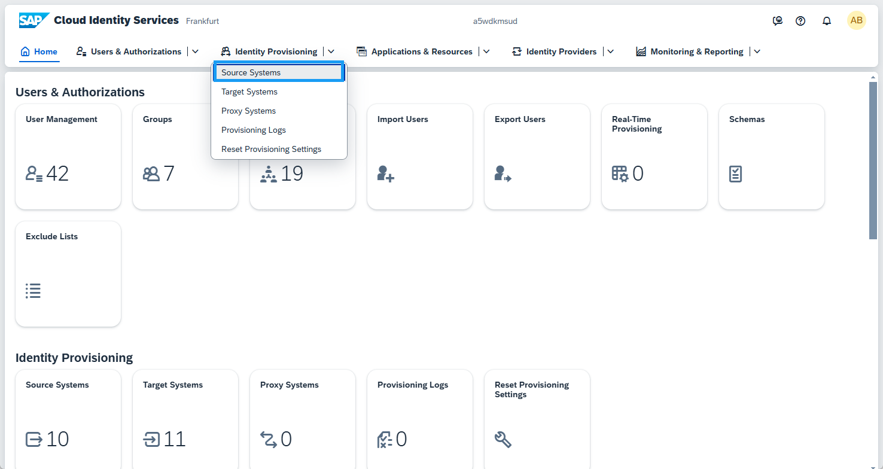Click the Identity Providers nav icon

(517, 51)
